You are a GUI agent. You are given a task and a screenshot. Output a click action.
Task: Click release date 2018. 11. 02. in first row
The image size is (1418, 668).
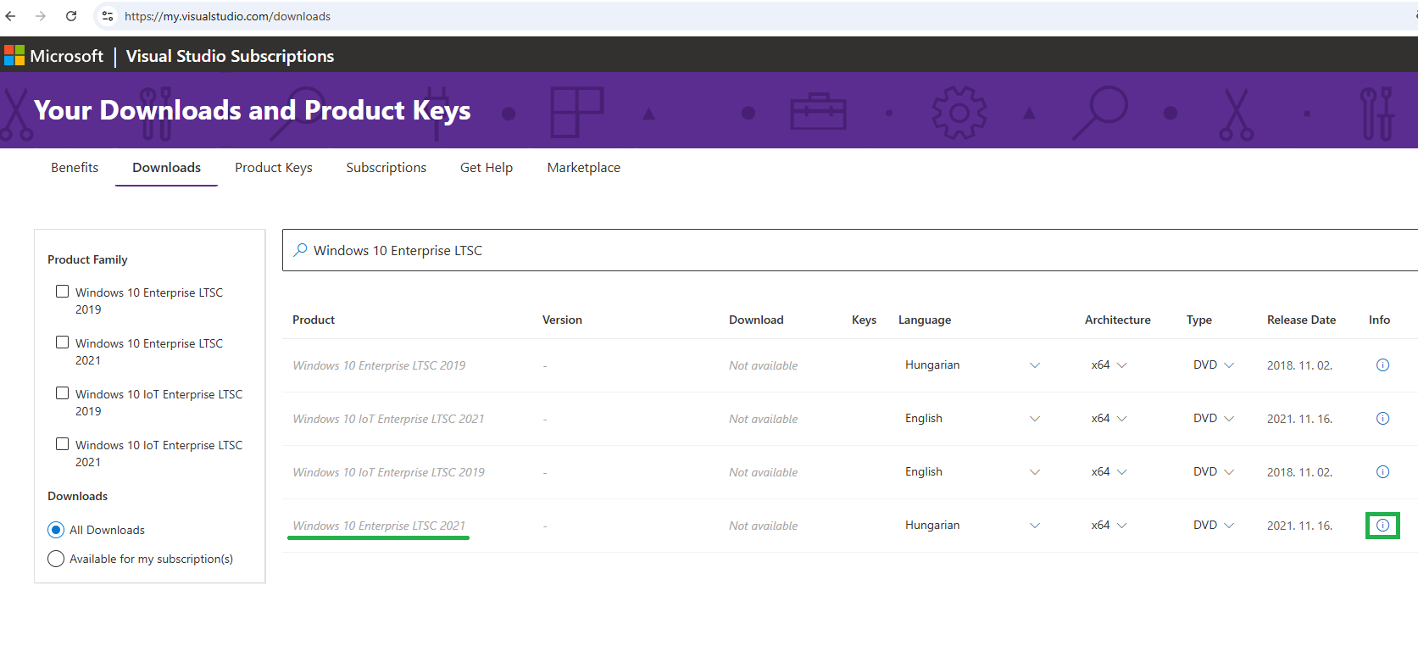click(x=1299, y=365)
